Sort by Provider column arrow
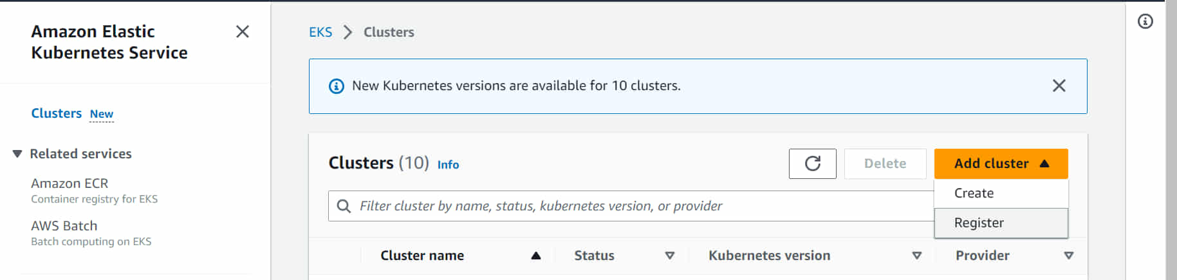Screen dimensions: 1177x280 [x=1069, y=256]
